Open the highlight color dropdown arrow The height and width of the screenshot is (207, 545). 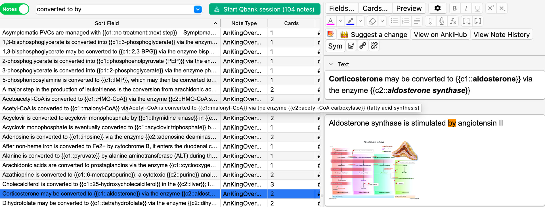point(360,21)
